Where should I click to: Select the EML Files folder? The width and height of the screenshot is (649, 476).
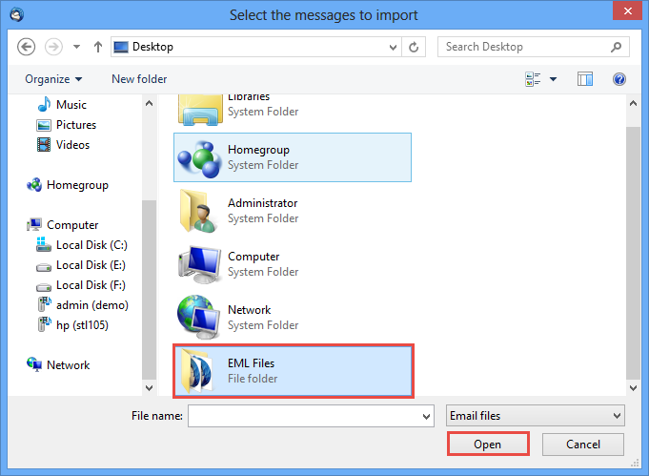[x=293, y=371]
